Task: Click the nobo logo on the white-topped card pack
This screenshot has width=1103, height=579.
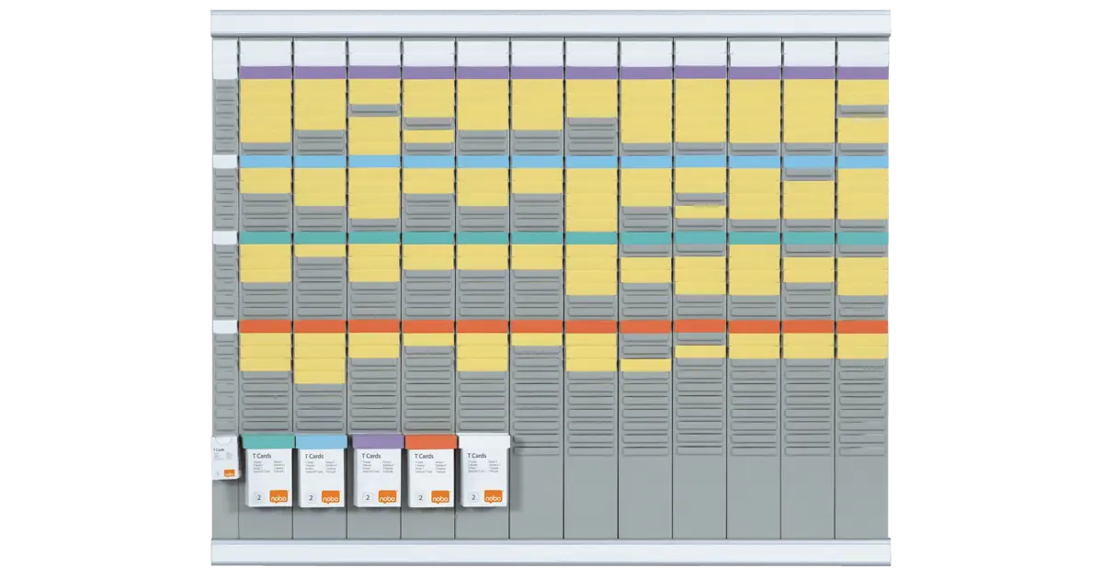Action: pyautogui.click(x=494, y=497)
